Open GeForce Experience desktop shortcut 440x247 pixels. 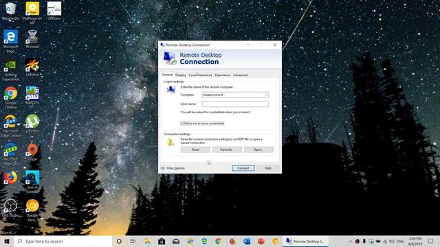[x=11, y=70]
